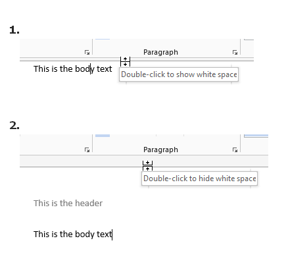
Task: Click the Paragraph group label in step 1
Action: 160,52
